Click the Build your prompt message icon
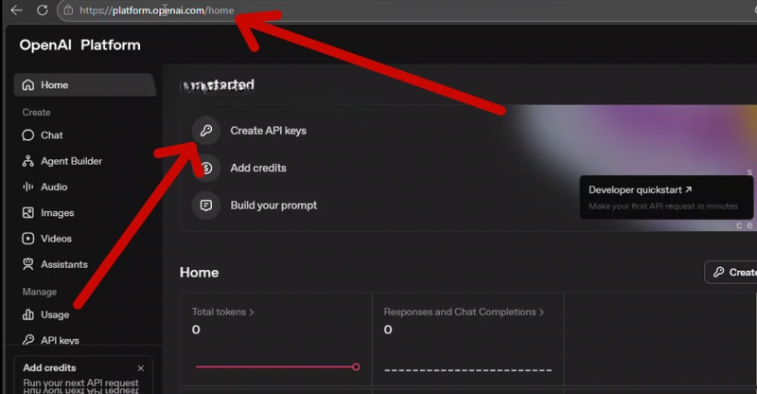 206,206
